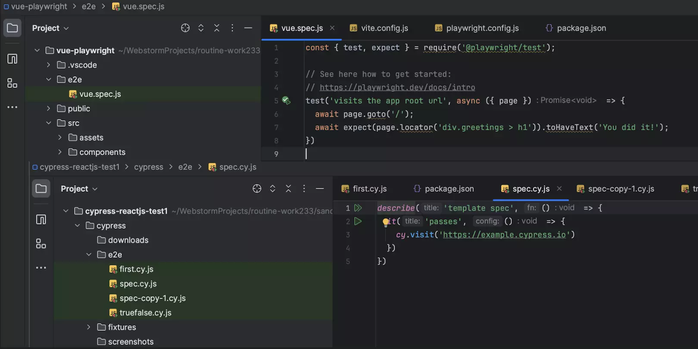The width and height of the screenshot is (698, 349).
Task: Click the locate file crosshair icon in top Project panel
Action: tap(185, 28)
